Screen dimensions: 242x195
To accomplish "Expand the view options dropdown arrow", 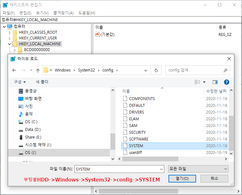I will [204, 82].
